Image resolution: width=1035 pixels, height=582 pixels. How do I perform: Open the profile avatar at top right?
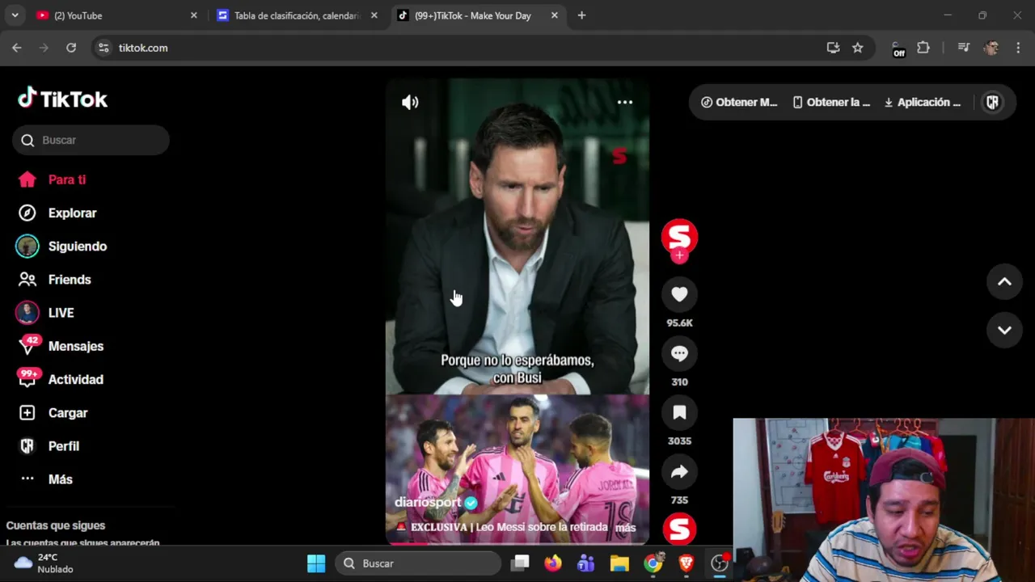pos(992,103)
